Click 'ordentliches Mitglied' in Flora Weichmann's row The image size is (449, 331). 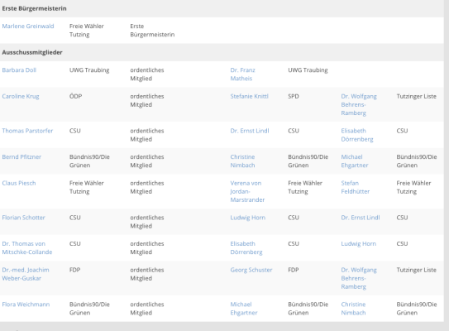tap(147, 309)
